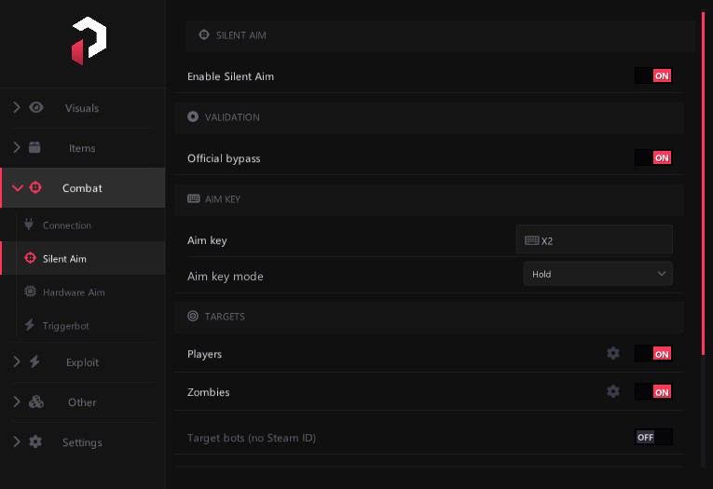Image resolution: width=713 pixels, height=489 pixels.
Task: Click the VALIDATION section label
Action: click(232, 117)
